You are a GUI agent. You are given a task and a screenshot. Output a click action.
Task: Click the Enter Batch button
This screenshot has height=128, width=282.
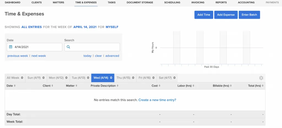(x=249, y=15)
